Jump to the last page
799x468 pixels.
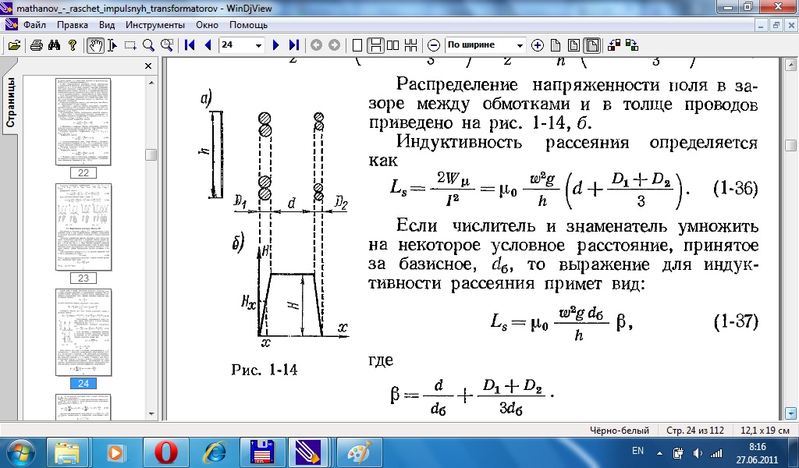tap(293, 45)
